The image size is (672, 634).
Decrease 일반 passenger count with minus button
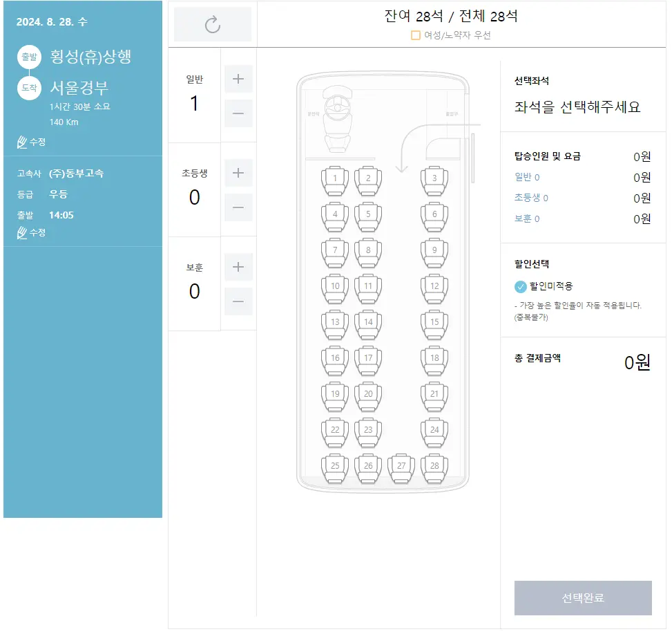click(x=238, y=113)
